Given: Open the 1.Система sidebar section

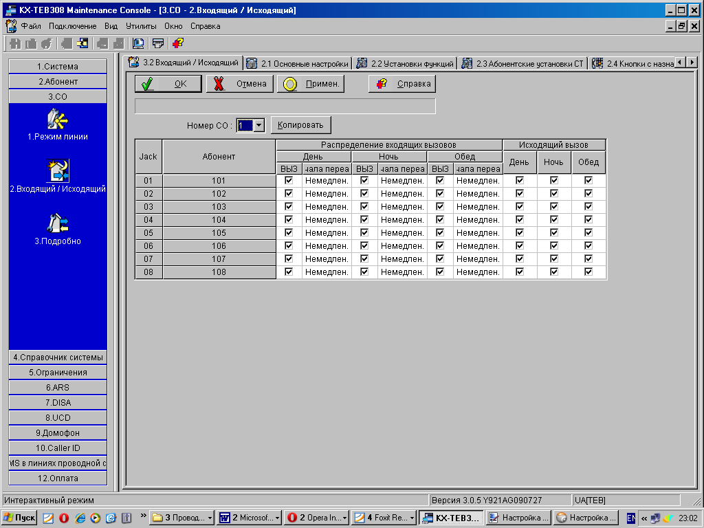Looking at the screenshot, I should pos(58,67).
